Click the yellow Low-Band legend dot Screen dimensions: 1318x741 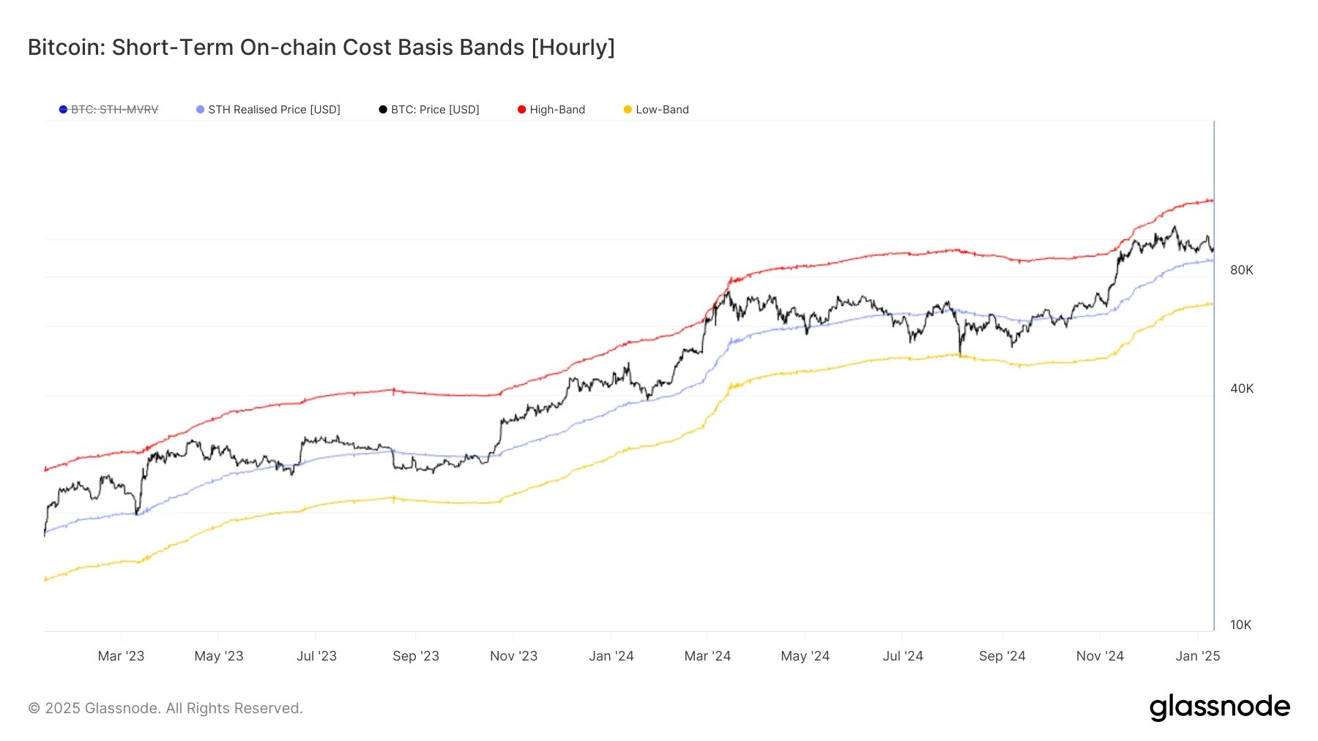(628, 110)
